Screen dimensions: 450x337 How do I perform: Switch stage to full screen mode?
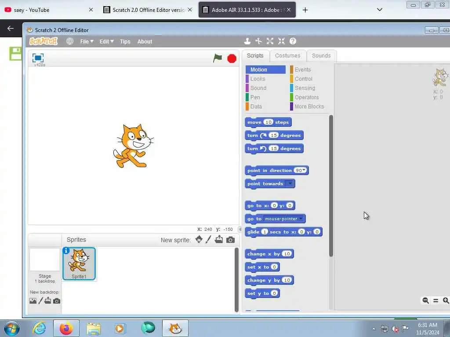click(38, 58)
